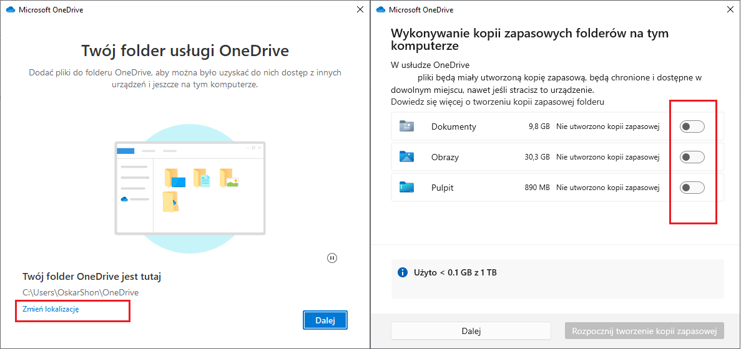Click the OneDrive folder path C:\Users\OskarShon\OneDrive
The image size is (741, 349).
pos(81,293)
